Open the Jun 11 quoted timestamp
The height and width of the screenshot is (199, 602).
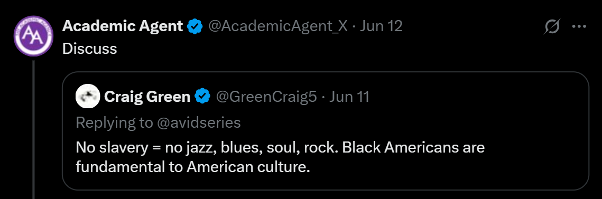point(350,97)
